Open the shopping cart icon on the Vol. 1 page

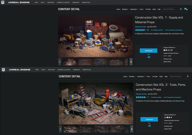pos(186,9)
